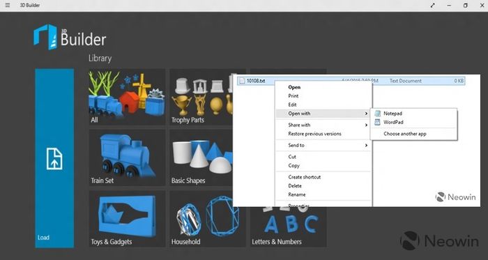
Task: Expand the Share with submenu
Action: pos(323,125)
